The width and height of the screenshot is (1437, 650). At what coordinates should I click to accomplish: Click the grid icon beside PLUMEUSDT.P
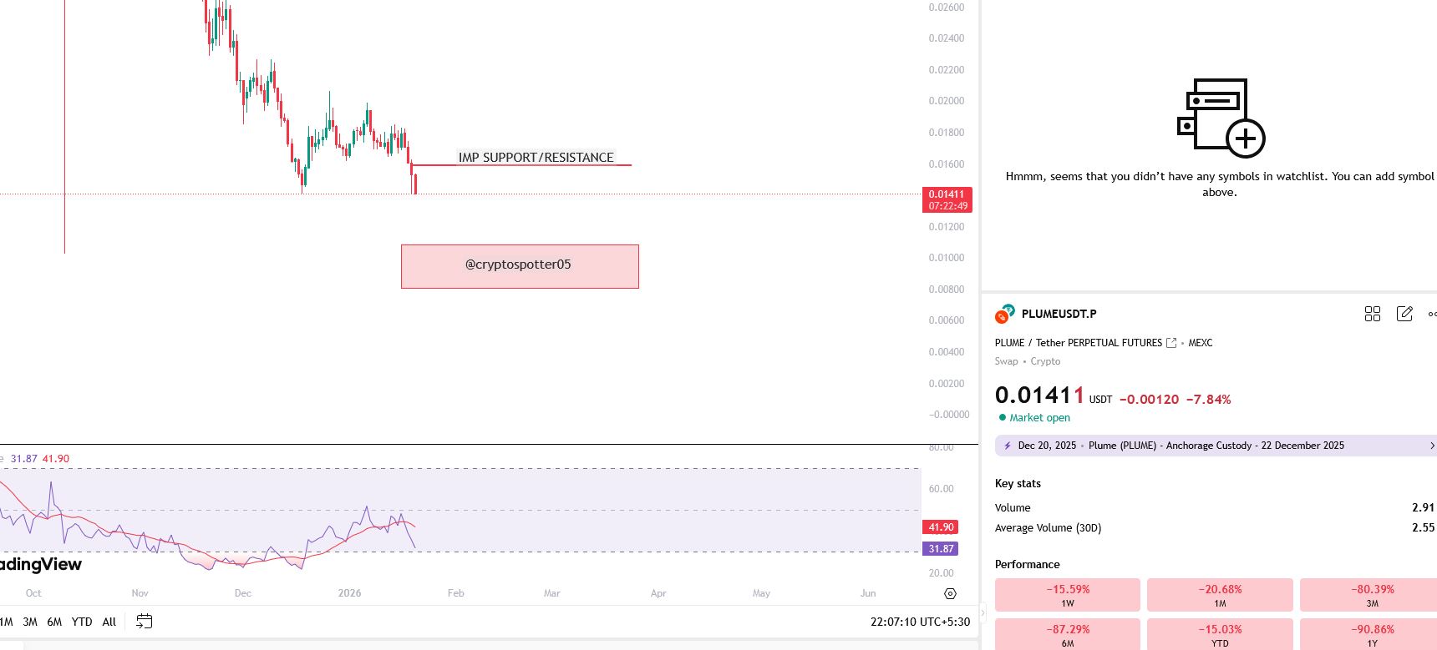coord(1373,314)
